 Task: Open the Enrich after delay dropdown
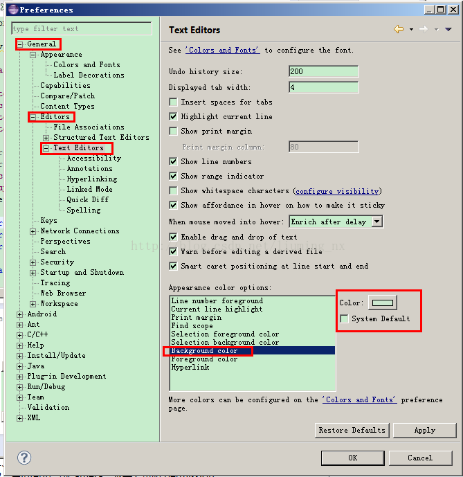377,222
